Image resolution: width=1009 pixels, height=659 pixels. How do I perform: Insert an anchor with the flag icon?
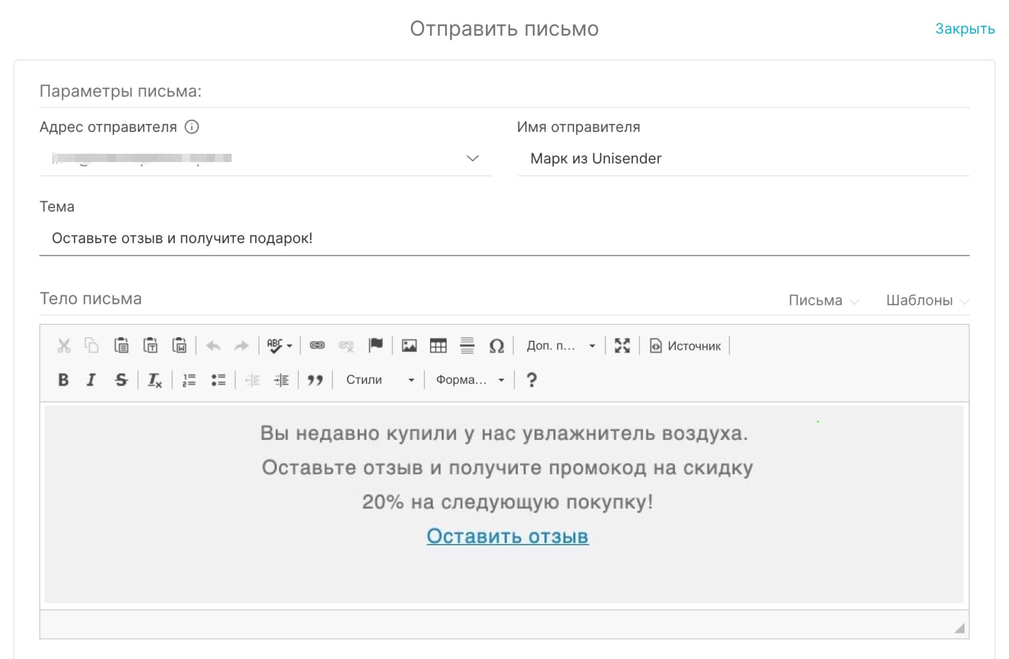(376, 345)
